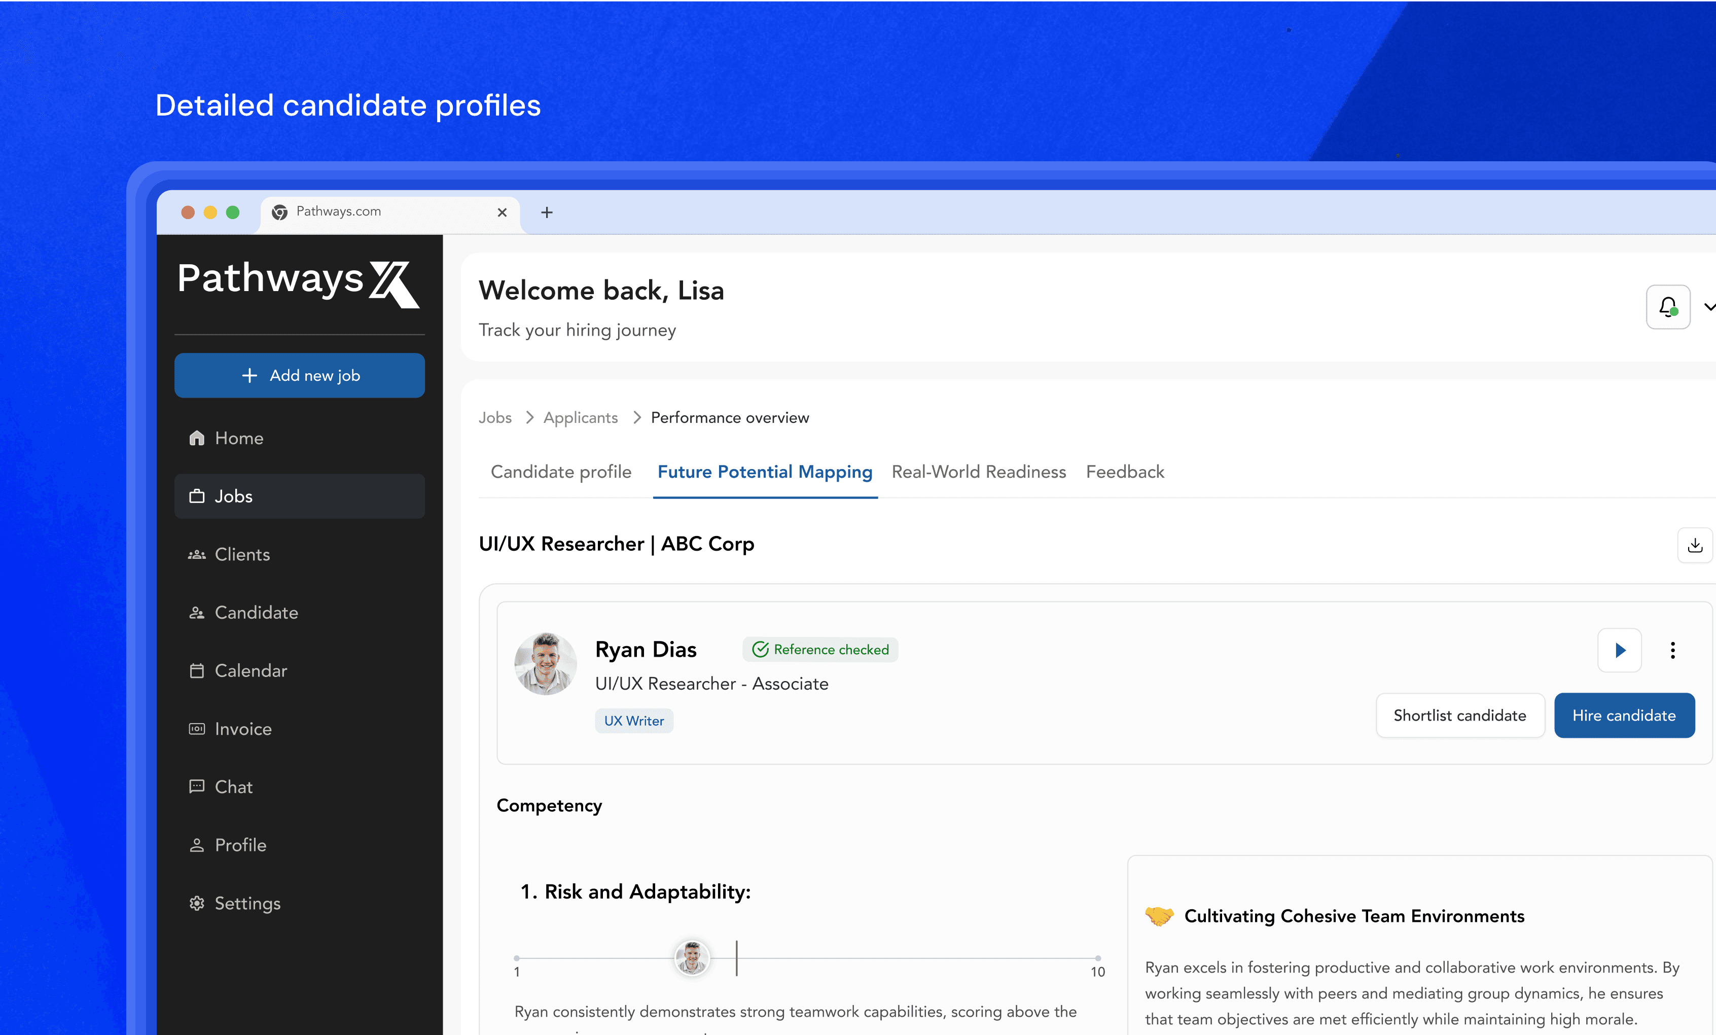Click the Profile person icon
The height and width of the screenshot is (1035, 1716).
pos(197,845)
